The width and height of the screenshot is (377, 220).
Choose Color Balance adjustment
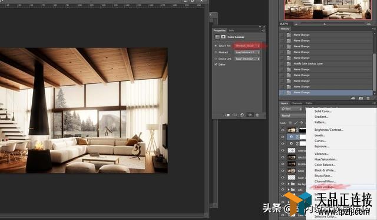point(325,165)
